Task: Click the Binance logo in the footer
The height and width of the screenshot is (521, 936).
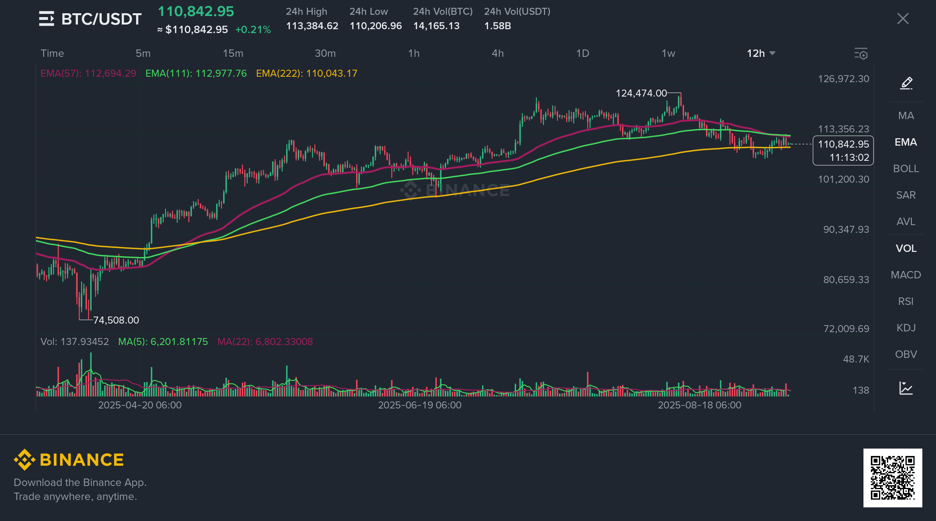Action: pos(69,460)
